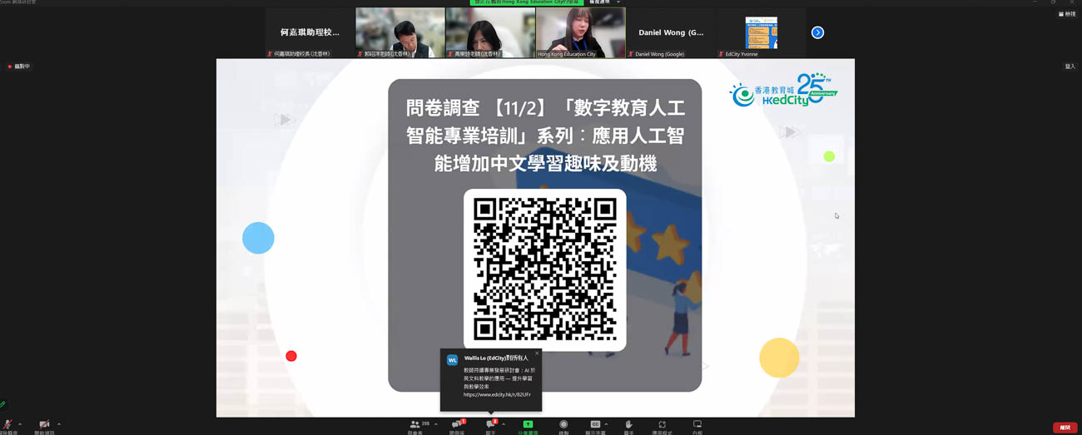Close the Wallis Lo chat notification
The image size is (1082, 435).
pyautogui.click(x=537, y=353)
